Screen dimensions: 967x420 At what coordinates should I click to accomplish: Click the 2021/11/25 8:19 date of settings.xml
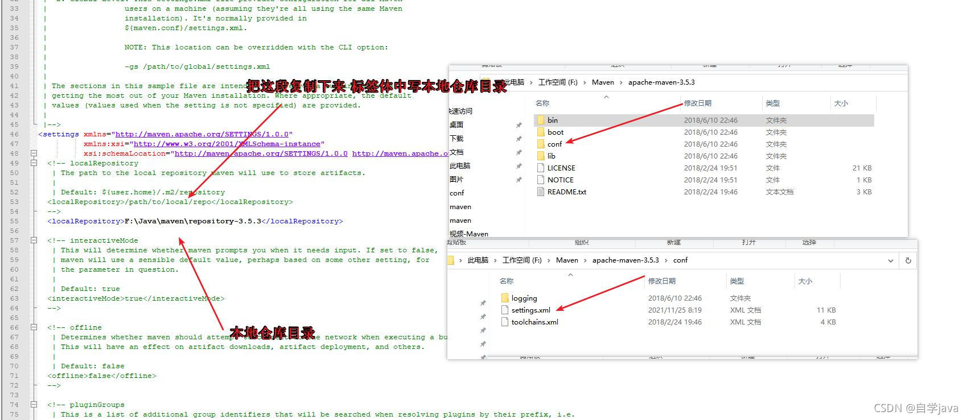tap(675, 310)
